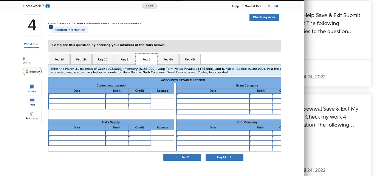Screen dimensions: 387x176
Task: Open the eBook resource
Action: click(x=32, y=88)
